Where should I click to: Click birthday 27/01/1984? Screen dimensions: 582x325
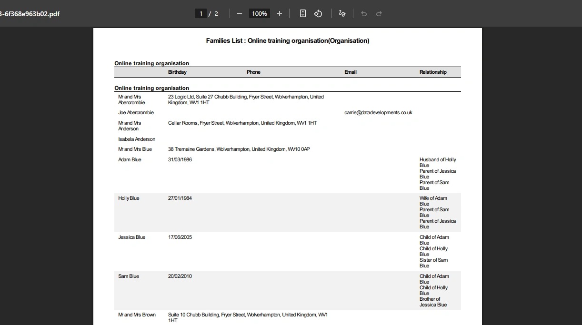point(180,198)
